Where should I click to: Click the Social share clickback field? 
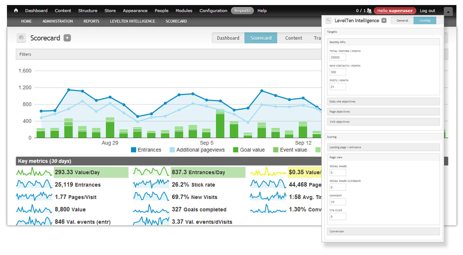[x=338, y=187]
